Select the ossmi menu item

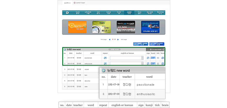point(129,13)
